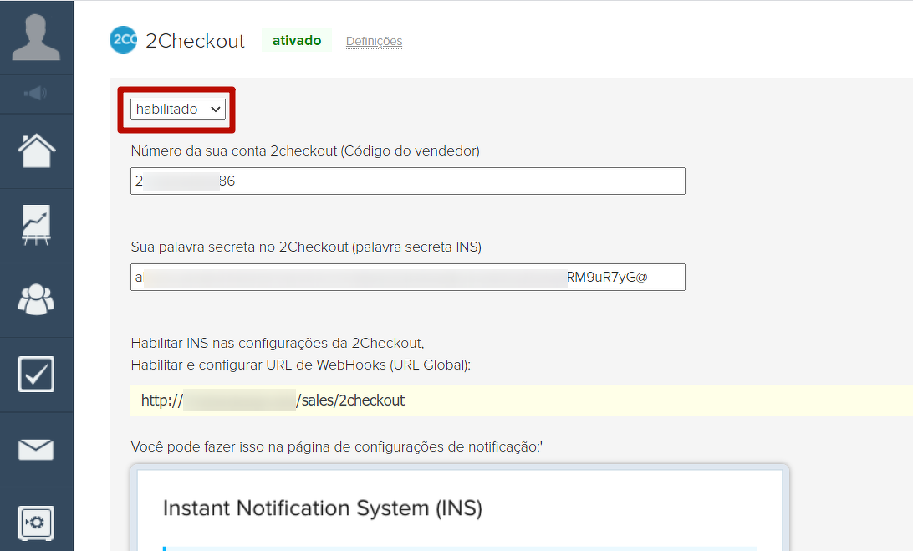Click the megaphone announcements icon
Image resolution: width=913 pixels, height=551 pixels.
point(36,94)
